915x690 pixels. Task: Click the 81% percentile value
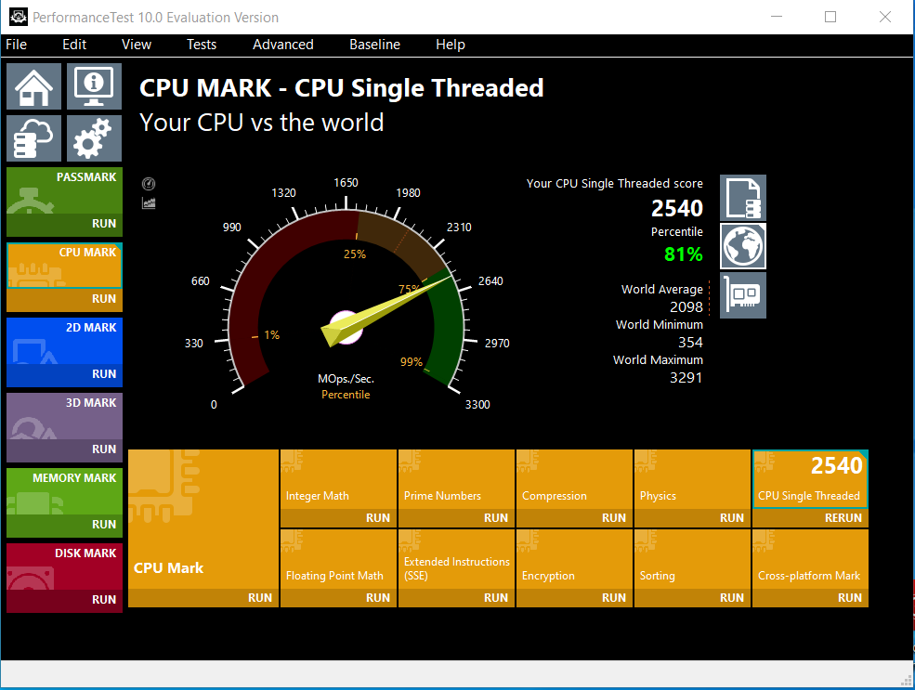coord(684,254)
